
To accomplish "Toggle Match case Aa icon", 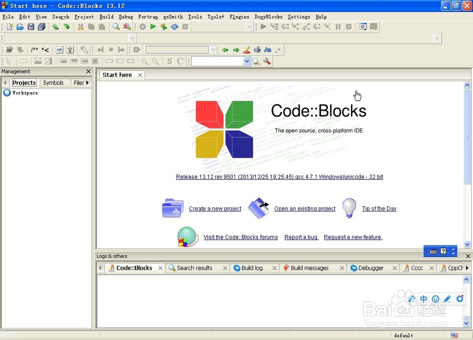I will point(268,50).
